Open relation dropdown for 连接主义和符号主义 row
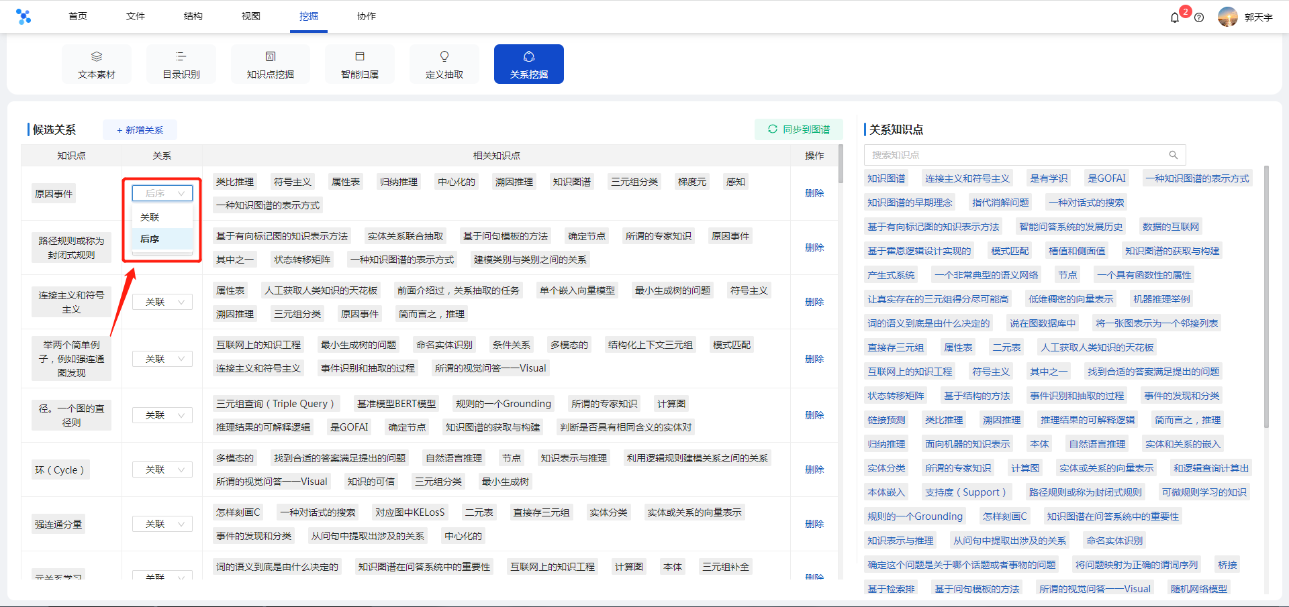This screenshot has width=1289, height=607. tap(162, 302)
